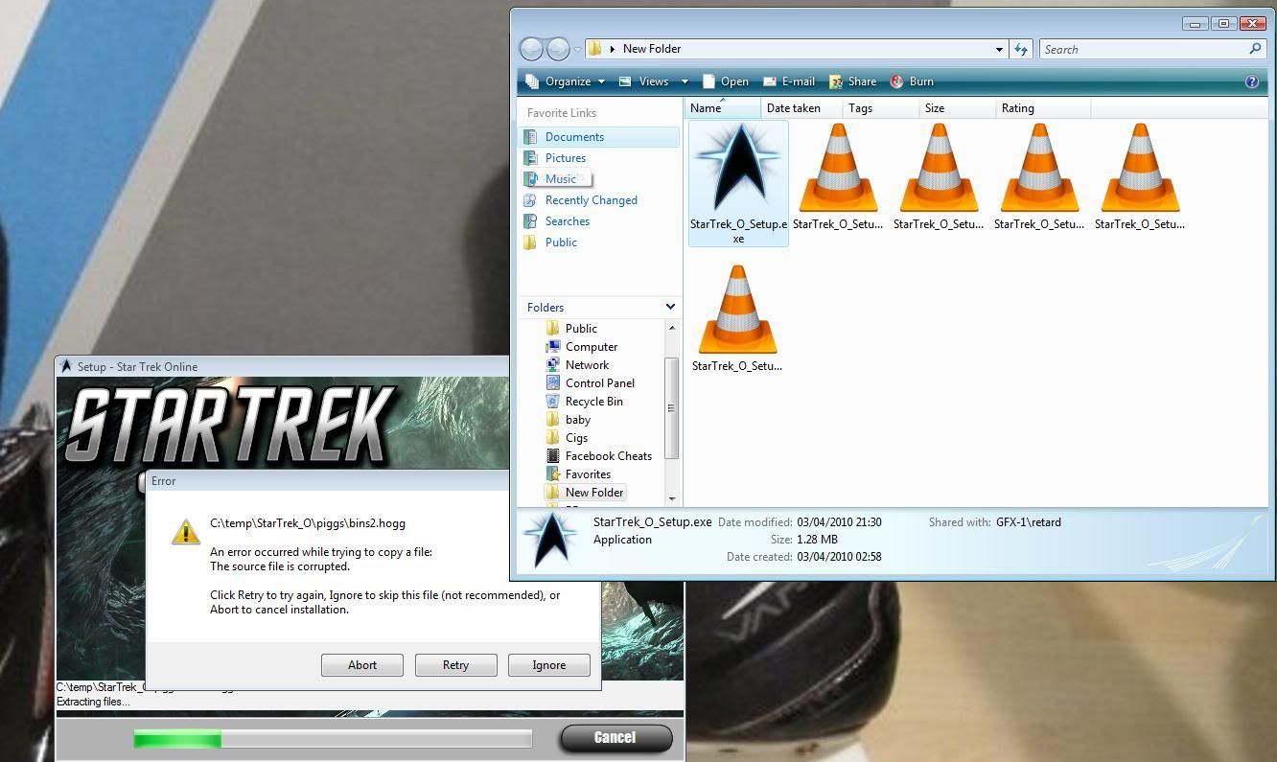
Task: Abort the installation from error dialog
Action: click(361, 665)
